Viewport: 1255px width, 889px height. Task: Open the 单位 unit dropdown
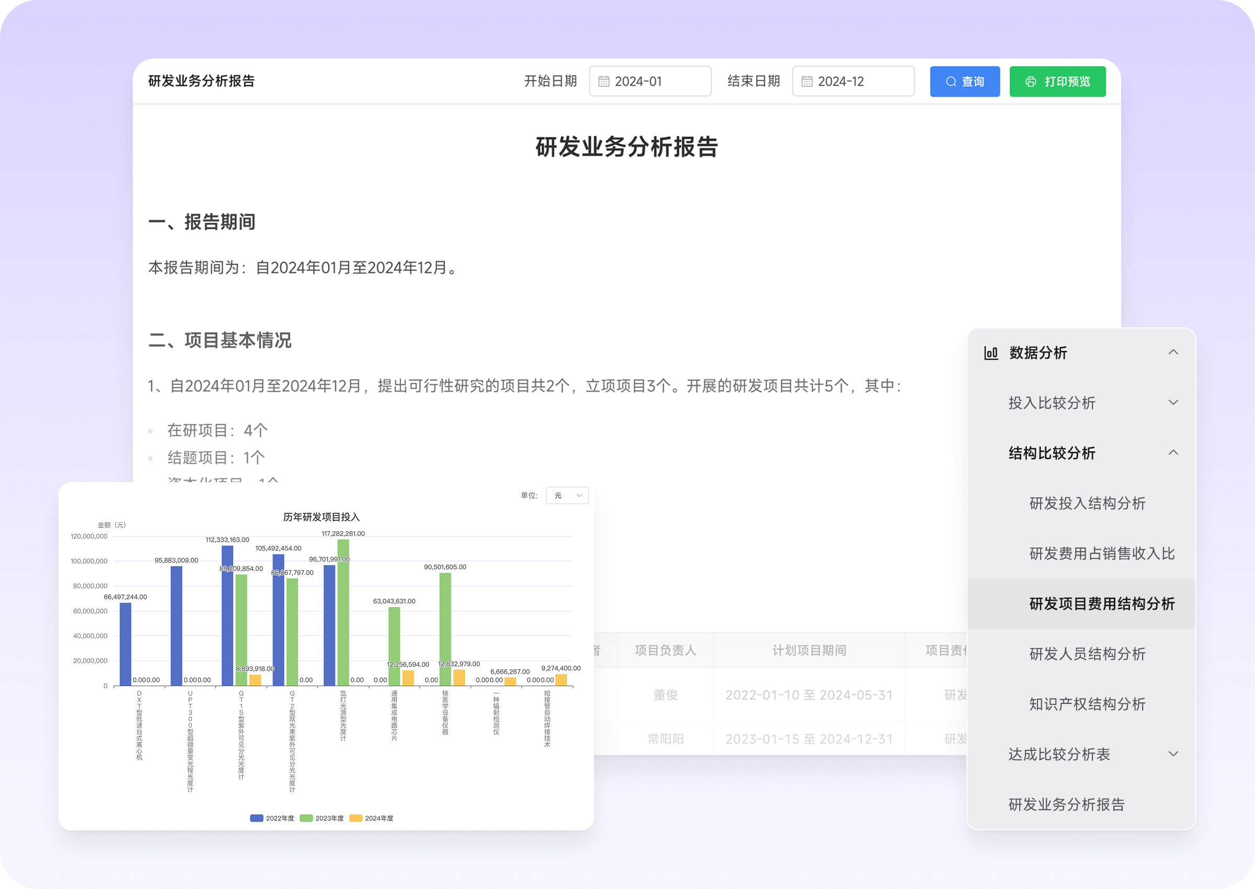point(567,495)
